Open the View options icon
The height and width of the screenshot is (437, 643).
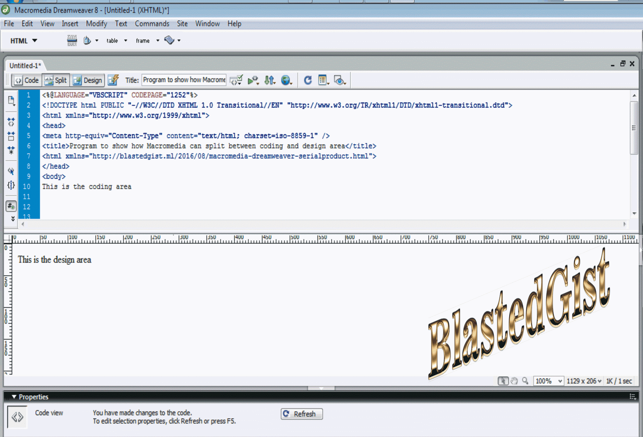click(x=324, y=80)
